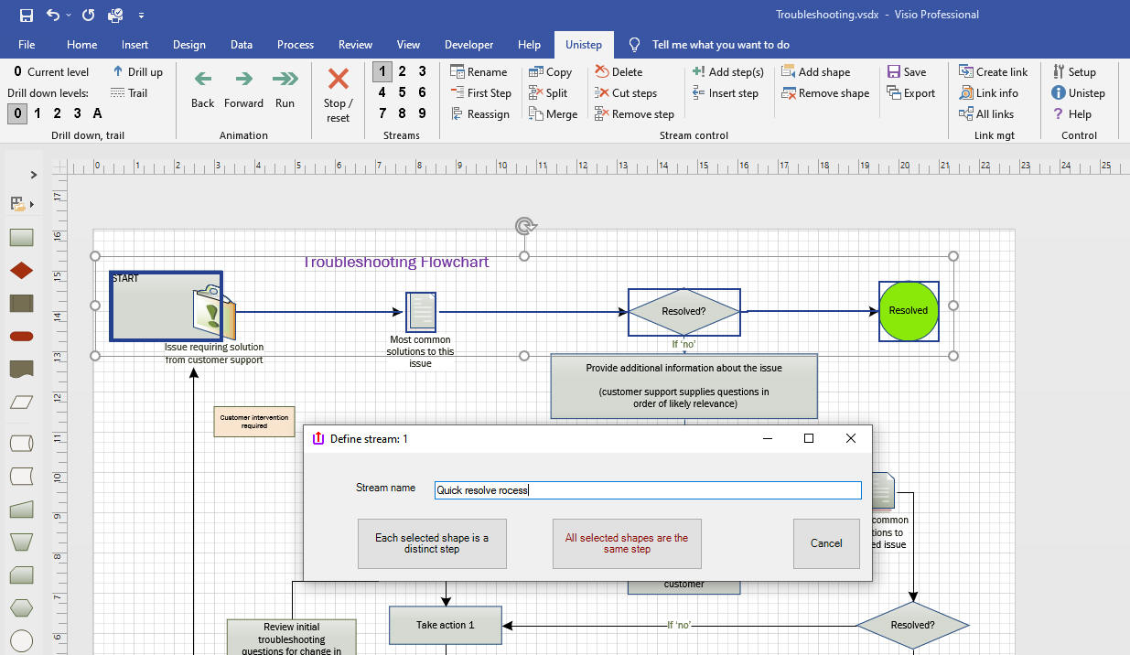Screen dimensions: 1130x655
Task: Select the Split stream tool
Action: click(548, 92)
